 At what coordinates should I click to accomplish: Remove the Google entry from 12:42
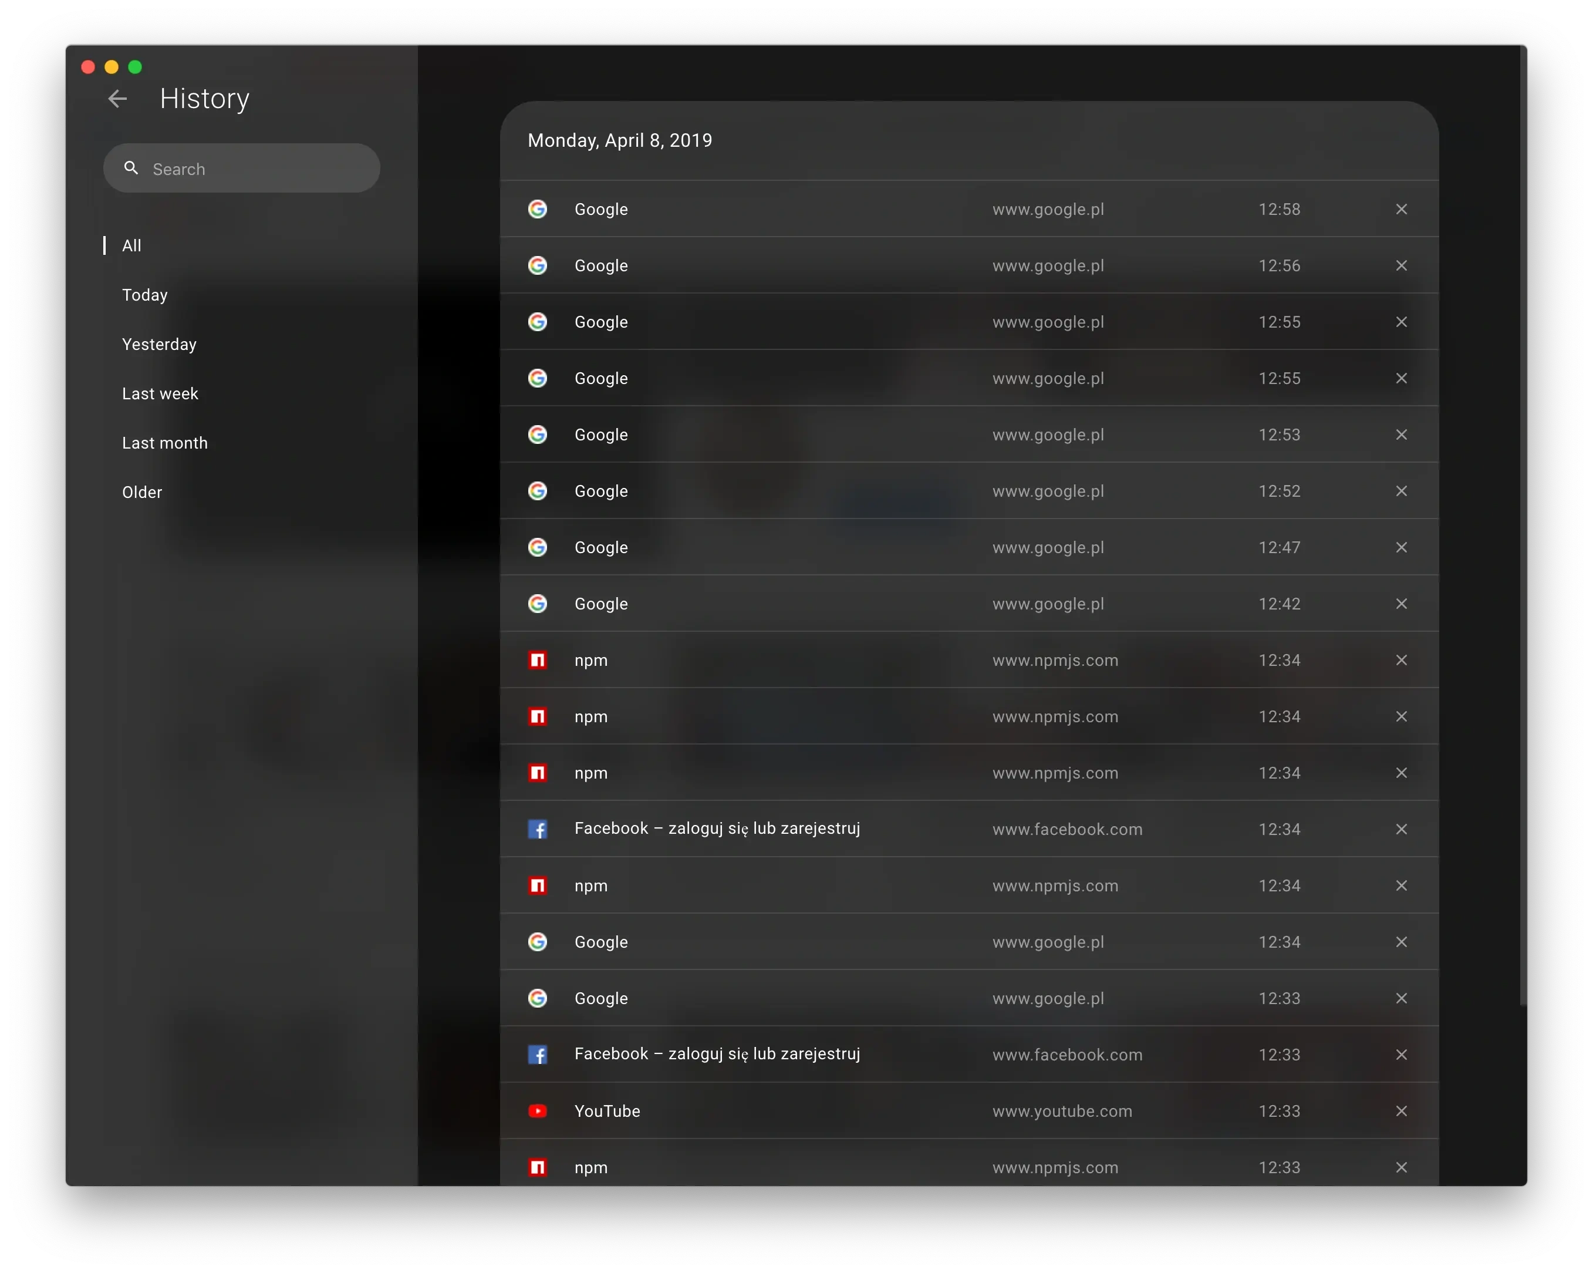coord(1401,604)
